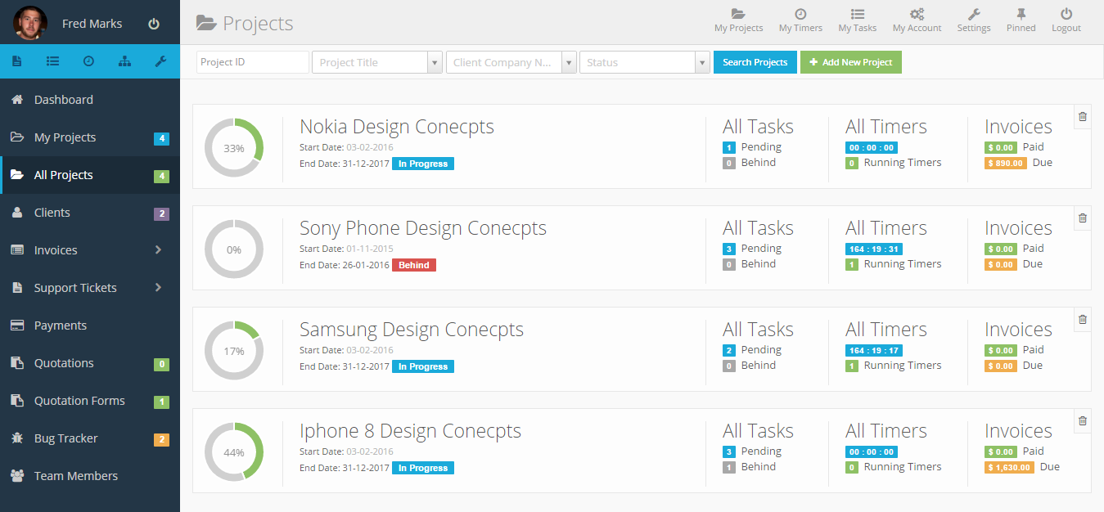Image resolution: width=1104 pixels, height=512 pixels.
Task: Click the red Behind status badge on Sony project
Action: point(414,265)
